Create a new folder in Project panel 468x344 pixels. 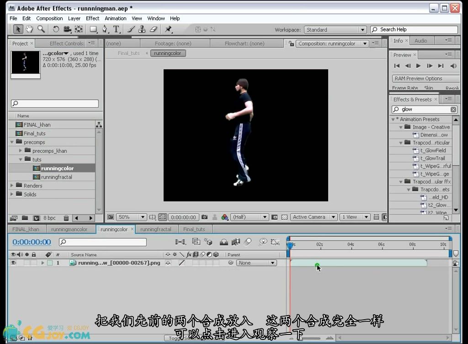pos(25,218)
